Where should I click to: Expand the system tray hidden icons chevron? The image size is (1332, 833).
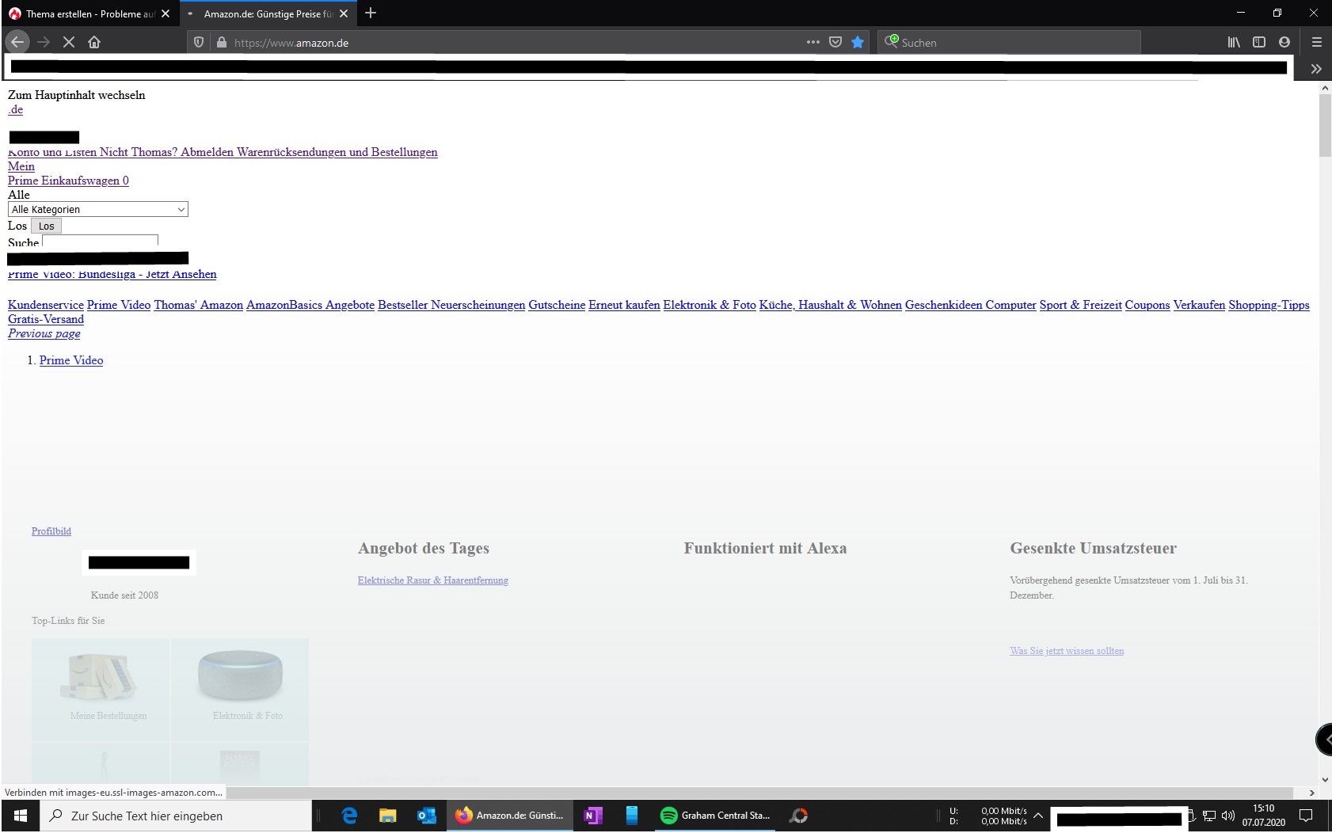(1038, 816)
